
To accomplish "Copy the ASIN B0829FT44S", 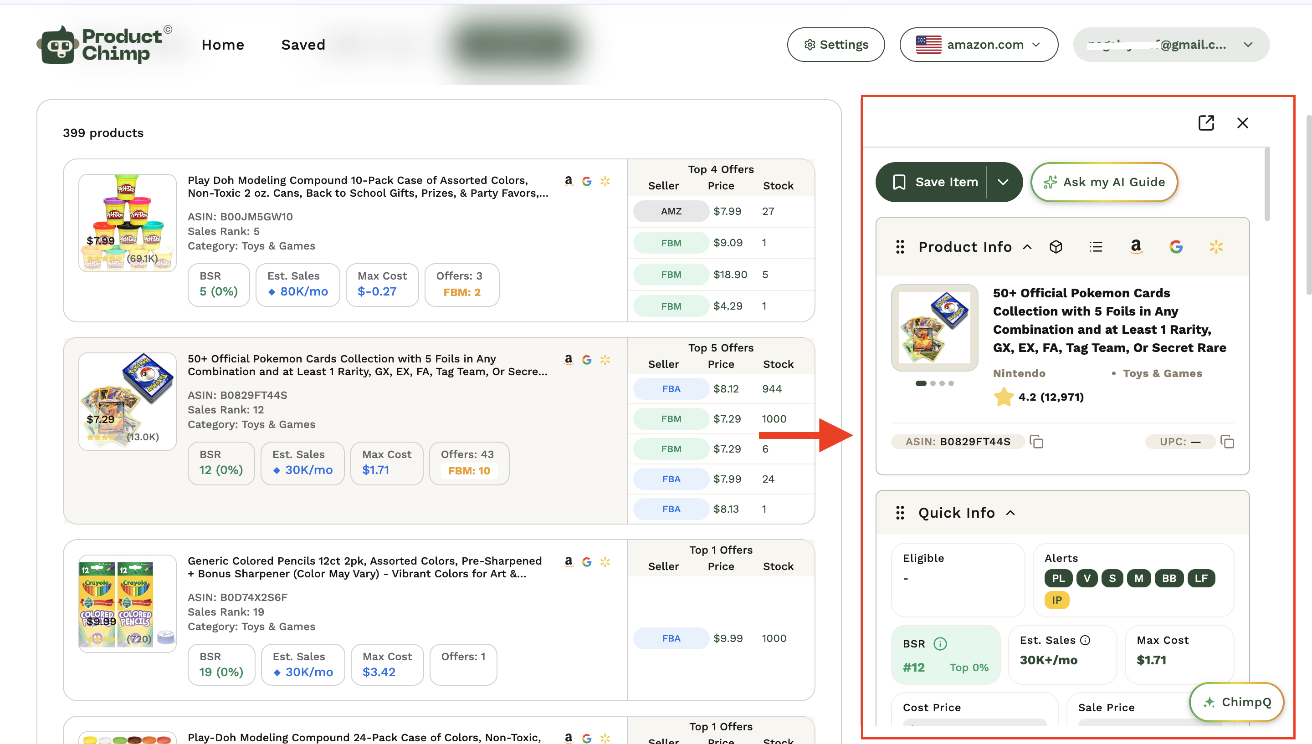I will (x=1036, y=442).
